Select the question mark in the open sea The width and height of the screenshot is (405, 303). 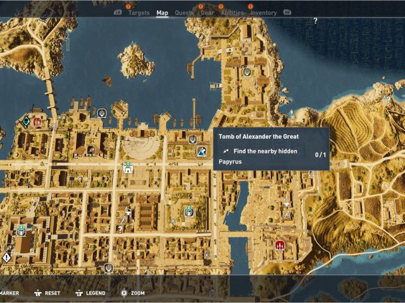pyautogui.click(x=315, y=21)
